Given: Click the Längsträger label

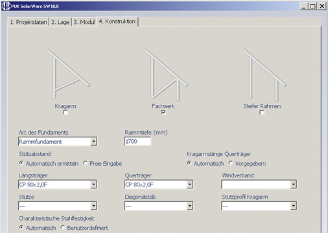Looking at the screenshot, I should coord(33,175).
